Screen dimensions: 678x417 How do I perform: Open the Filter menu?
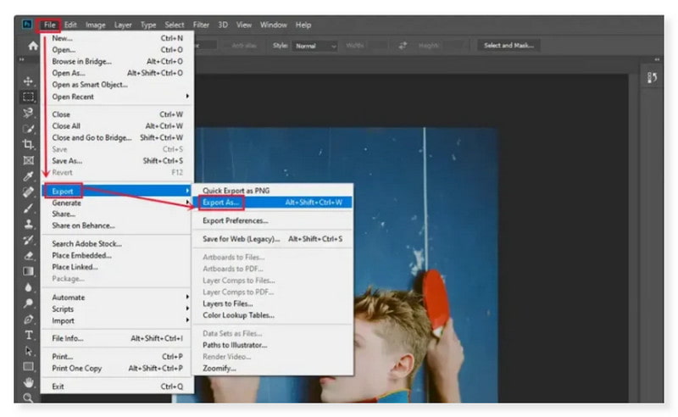(x=201, y=25)
